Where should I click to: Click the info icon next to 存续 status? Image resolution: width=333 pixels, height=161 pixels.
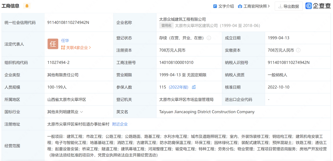click(209, 38)
